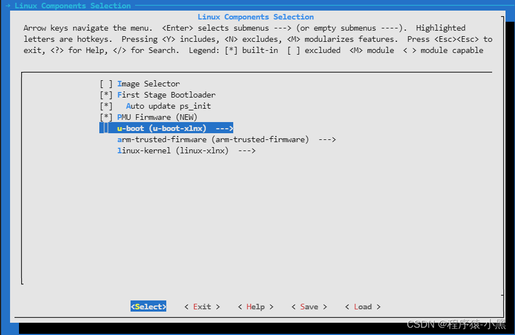
Task: Click the Save button
Action: [309, 307]
